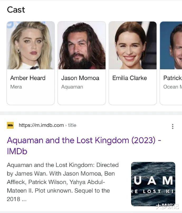Select the Patrick name label
This screenshot has width=182, height=213.
point(173,78)
